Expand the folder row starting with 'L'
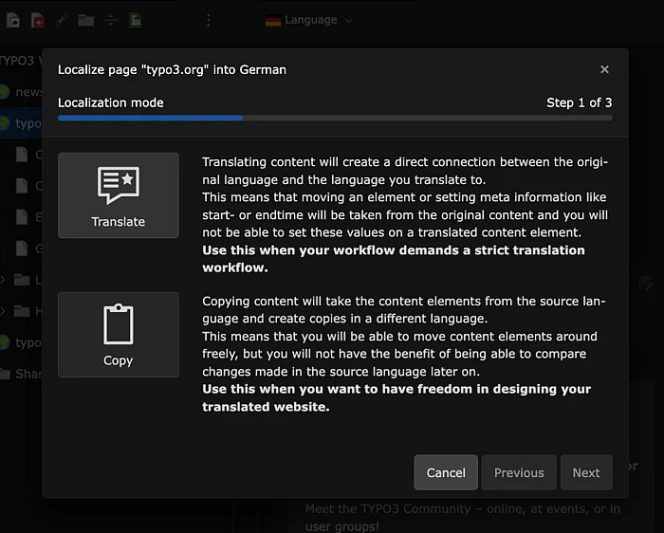 (x=2, y=280)
